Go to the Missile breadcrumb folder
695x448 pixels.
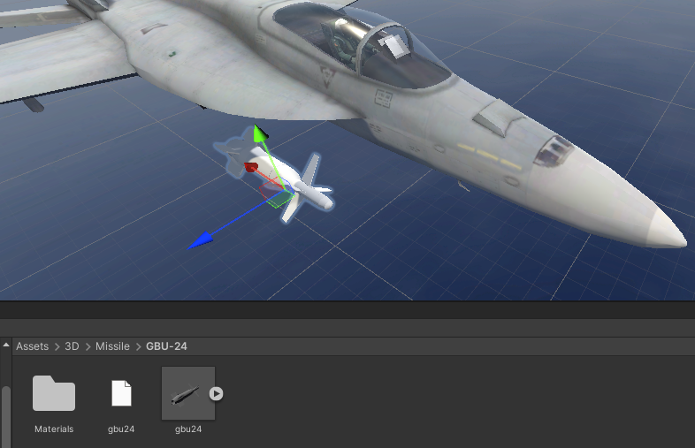(x=112, y=346)
